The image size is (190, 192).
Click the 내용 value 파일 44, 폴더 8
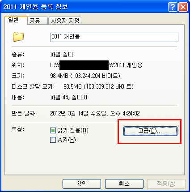click(68, 97)
